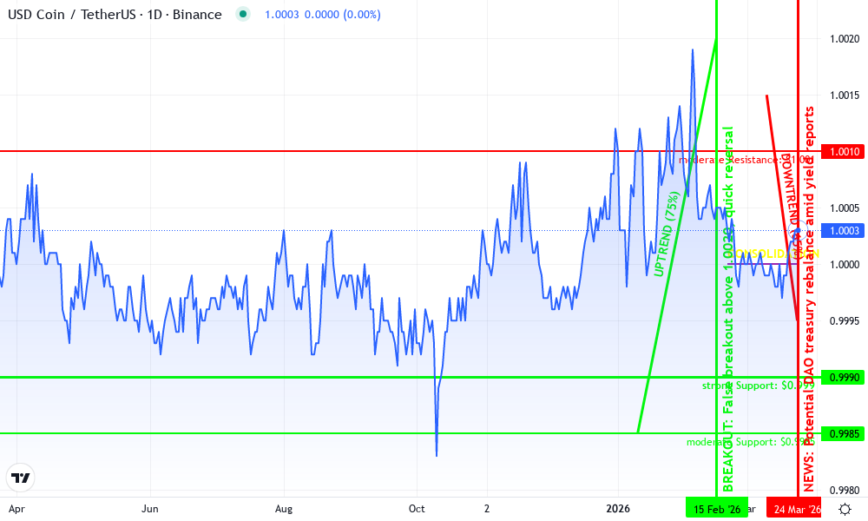Click the green 0.9985 price label
Image resolution: width=868 pixels, height=521 pixels.
click(845, 433)
